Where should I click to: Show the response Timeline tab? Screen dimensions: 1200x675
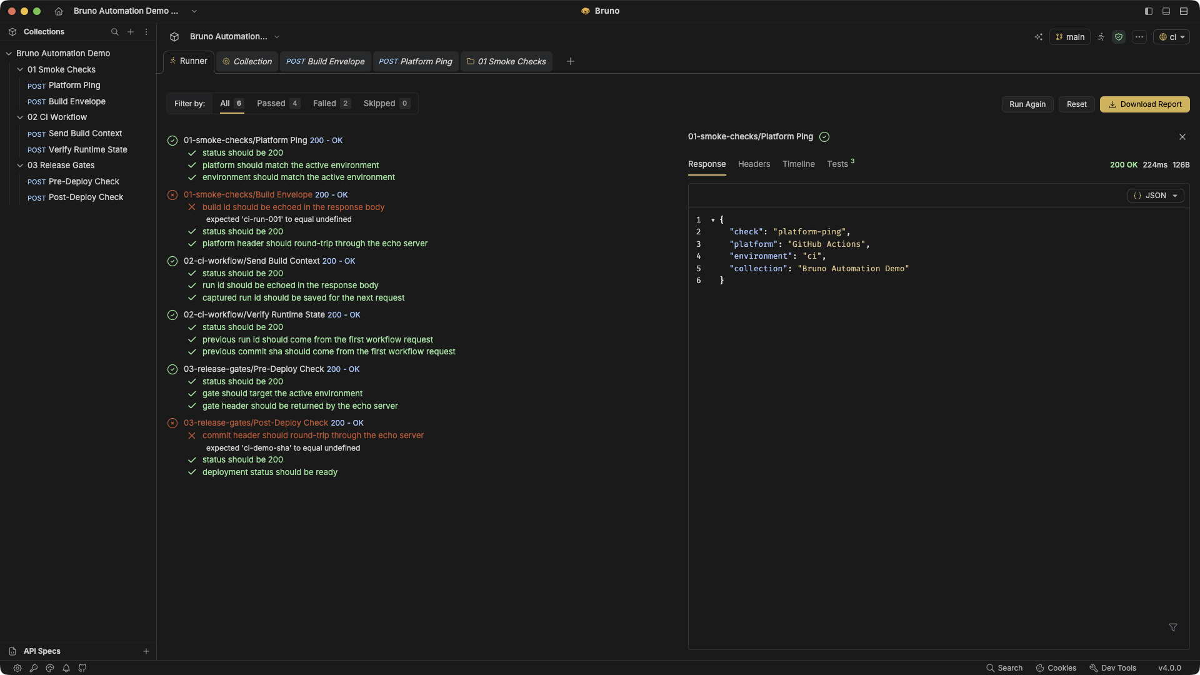point(799,164)
